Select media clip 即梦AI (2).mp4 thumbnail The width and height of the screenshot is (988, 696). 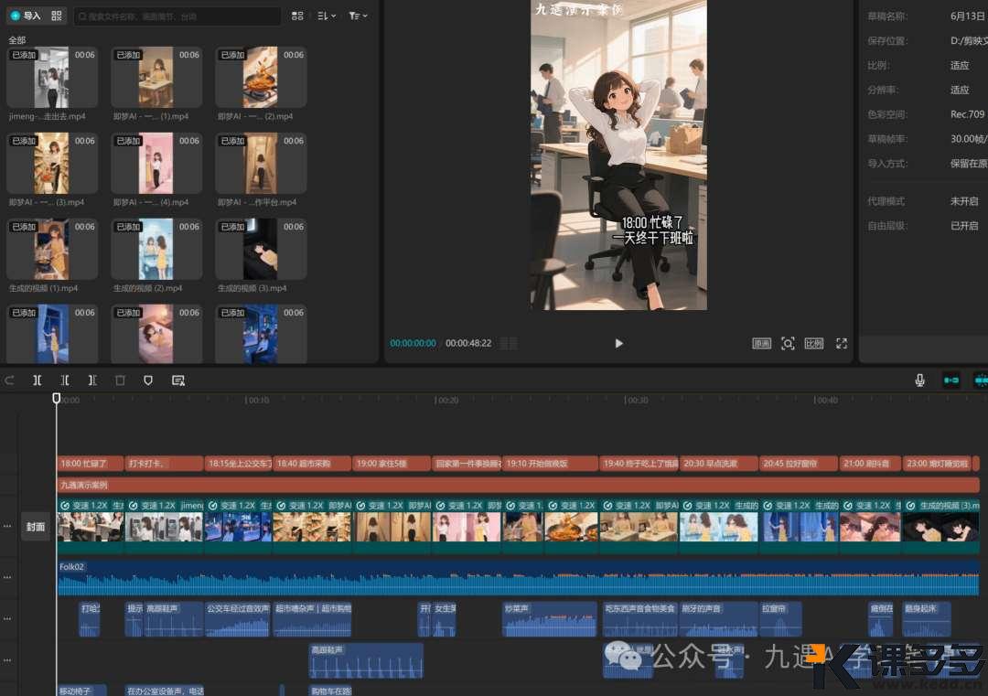coord(261,77)
